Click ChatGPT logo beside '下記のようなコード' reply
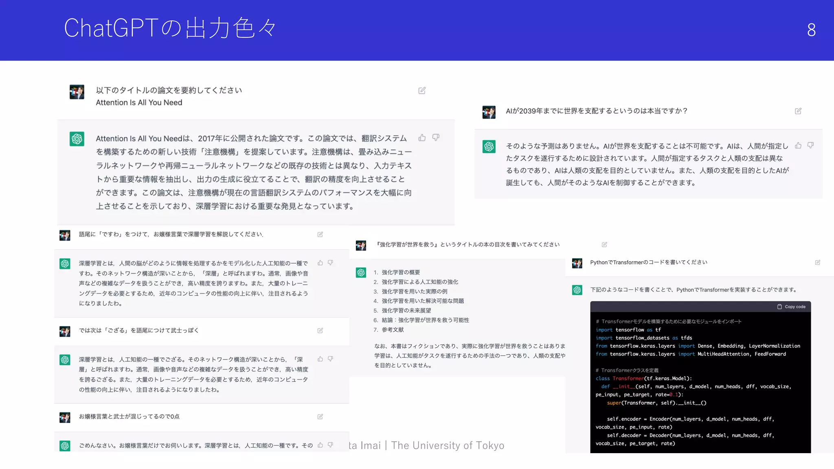Image resolution: width=834 pixels, height=469 pixels. [577, 290]
